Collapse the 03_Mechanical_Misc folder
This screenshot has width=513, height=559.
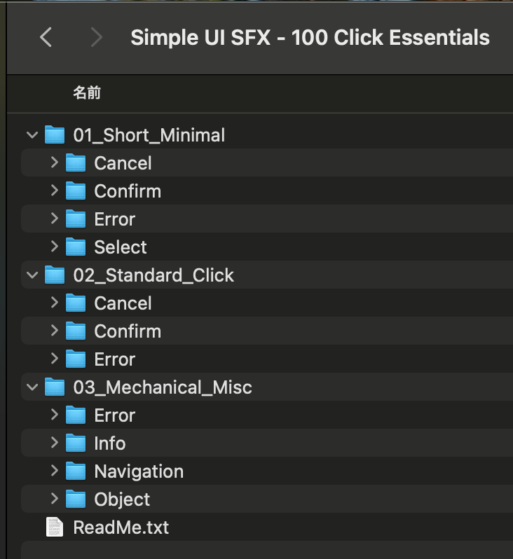(x=32, y=387)
